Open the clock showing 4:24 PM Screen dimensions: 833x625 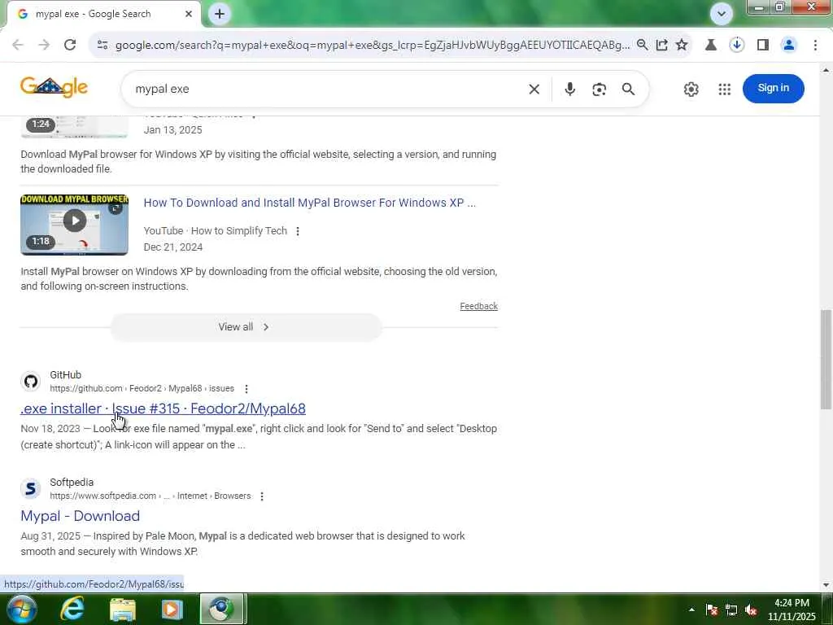[x=792, y=610]
